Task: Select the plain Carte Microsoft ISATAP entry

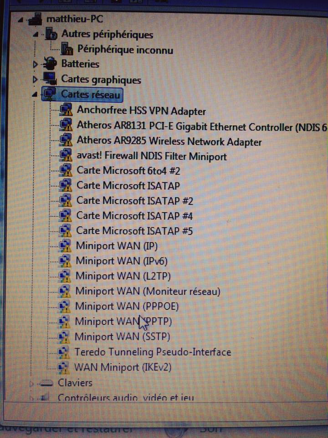Action: pos(128,186)
